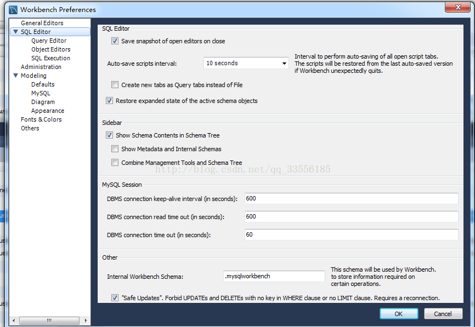
Task: Toggle Restore expanded state of schema objects
Action: coord(109,101)
